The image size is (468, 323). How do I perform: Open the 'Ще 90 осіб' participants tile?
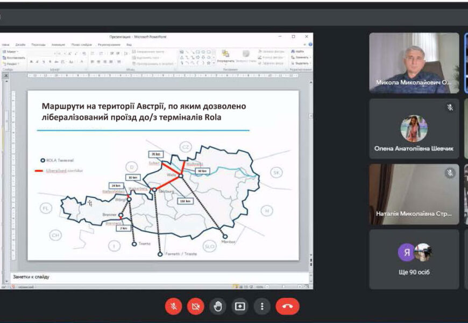pyautogui.click(x=414, y=259)
